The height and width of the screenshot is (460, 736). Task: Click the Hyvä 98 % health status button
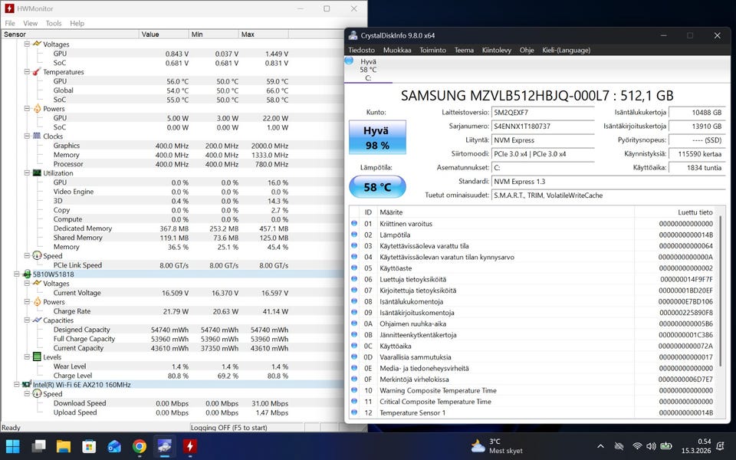(x=377, y=137)
